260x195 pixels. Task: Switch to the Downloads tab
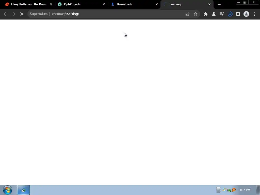pos(134,4)
